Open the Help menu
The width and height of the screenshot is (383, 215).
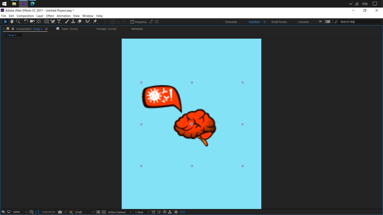click(99, 16)
